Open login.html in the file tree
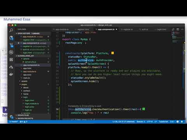The height and width of the screenshot is (140, 187). tap(29, 100)
